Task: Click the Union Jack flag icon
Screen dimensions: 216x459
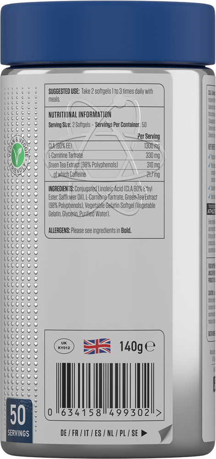Action: click(x=97, y=346)
